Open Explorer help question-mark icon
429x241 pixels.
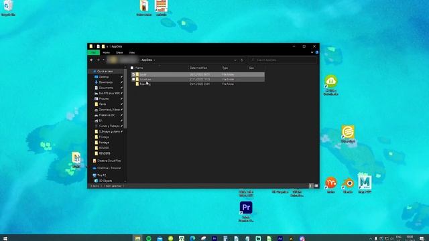click(x=317, y=52)
